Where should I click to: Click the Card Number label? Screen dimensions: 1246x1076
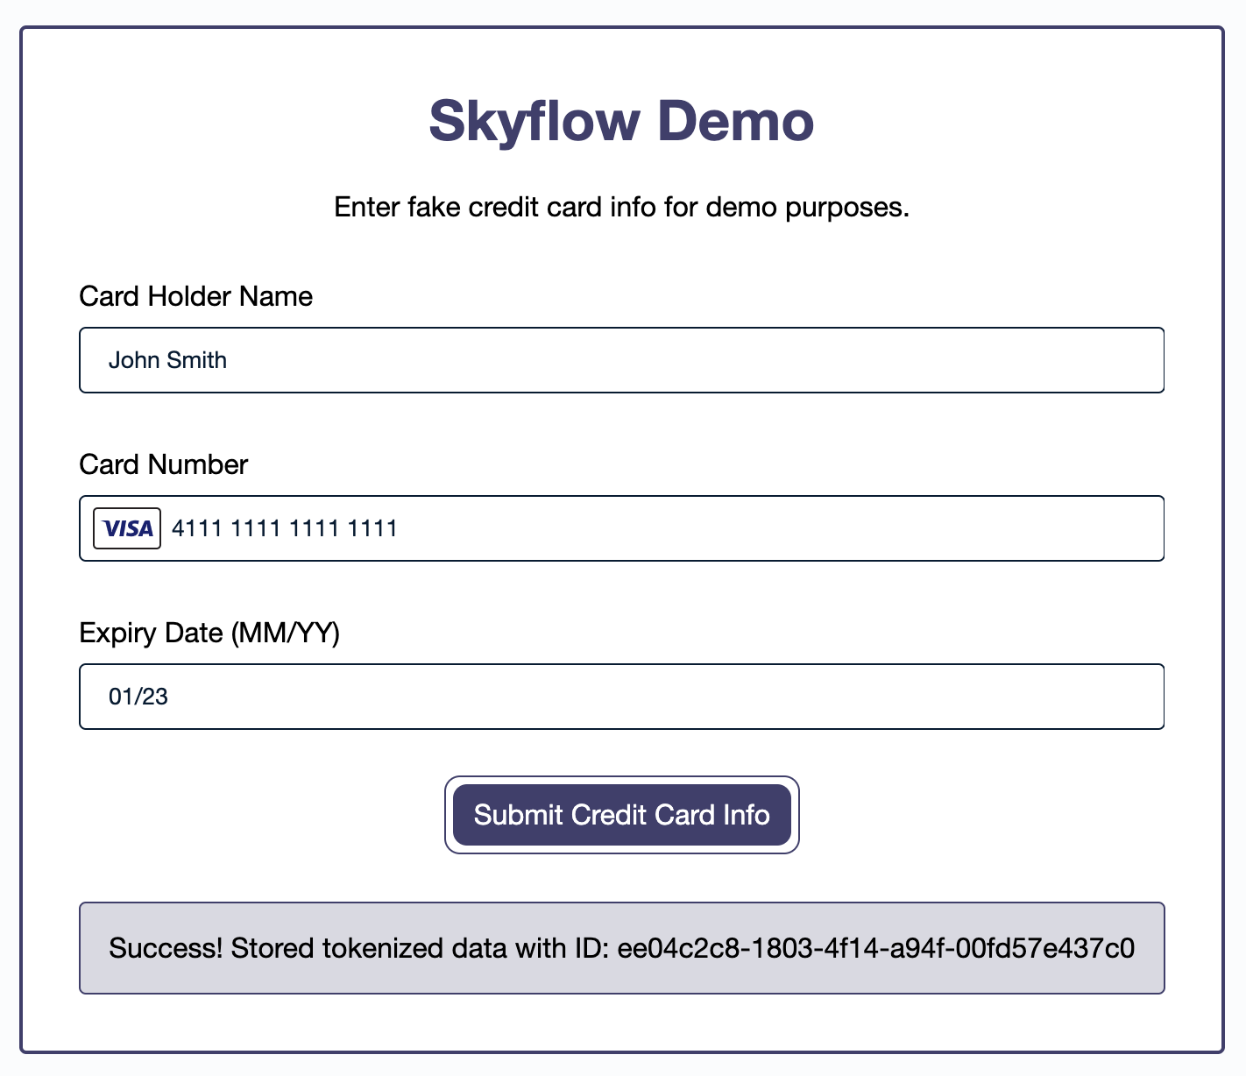(x=163, y=464)
